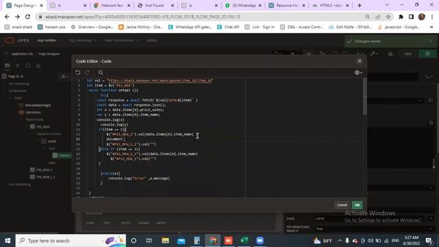Screen dimensions: 439x247
Task: Switch to the Processing tab icon
Action: point(27,66)
